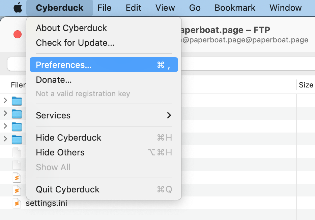Viewport: 315px width, 220px height.
Task: Open the File menu
Action: [104, 8]
